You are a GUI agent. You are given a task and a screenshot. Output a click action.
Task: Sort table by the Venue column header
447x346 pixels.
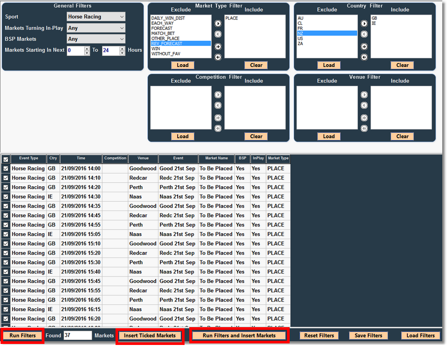(x=143, y=159)
